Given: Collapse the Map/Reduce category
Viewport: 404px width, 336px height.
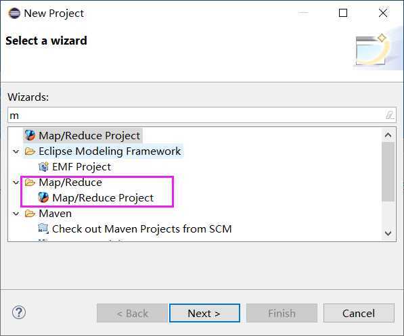Looking at the screenshot, I should [x=16, y=183].
